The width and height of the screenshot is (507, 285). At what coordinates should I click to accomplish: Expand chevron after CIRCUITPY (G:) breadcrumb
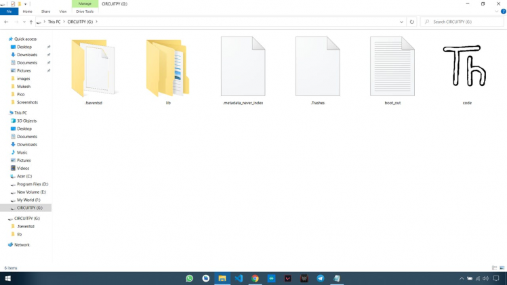coord(96,22)
